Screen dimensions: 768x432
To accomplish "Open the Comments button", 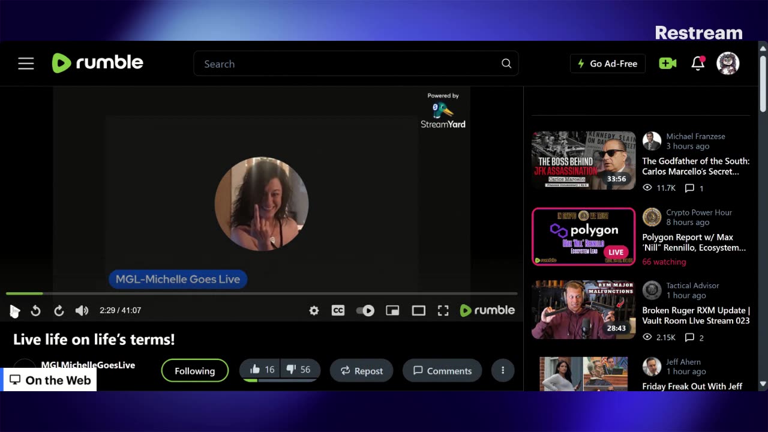I will (x=442, y=371).
